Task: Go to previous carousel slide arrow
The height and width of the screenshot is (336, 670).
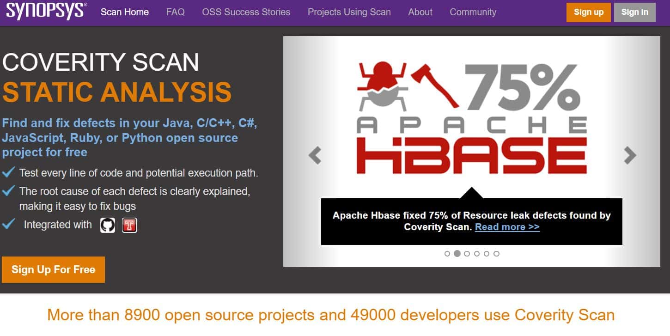Action: (x=315, y=155)
